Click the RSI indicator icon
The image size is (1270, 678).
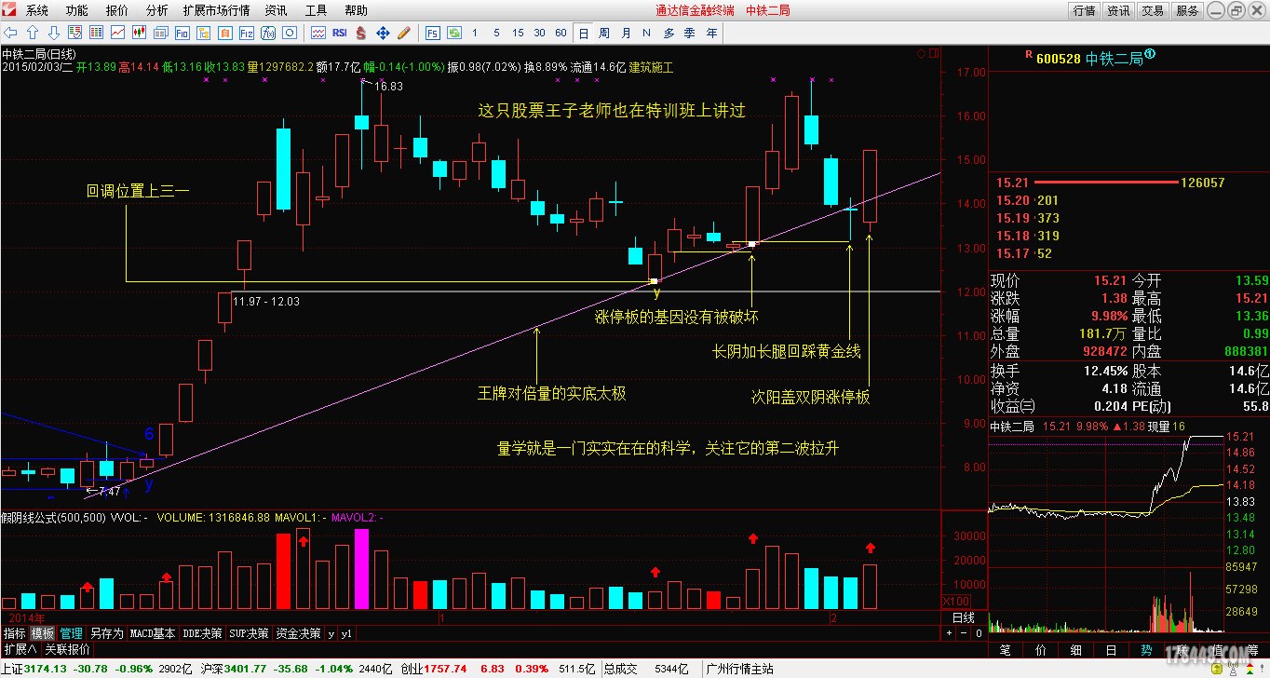coord(340,33)
